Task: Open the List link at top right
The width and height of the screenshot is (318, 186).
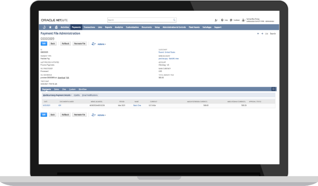Action: (x=266, y=34)
